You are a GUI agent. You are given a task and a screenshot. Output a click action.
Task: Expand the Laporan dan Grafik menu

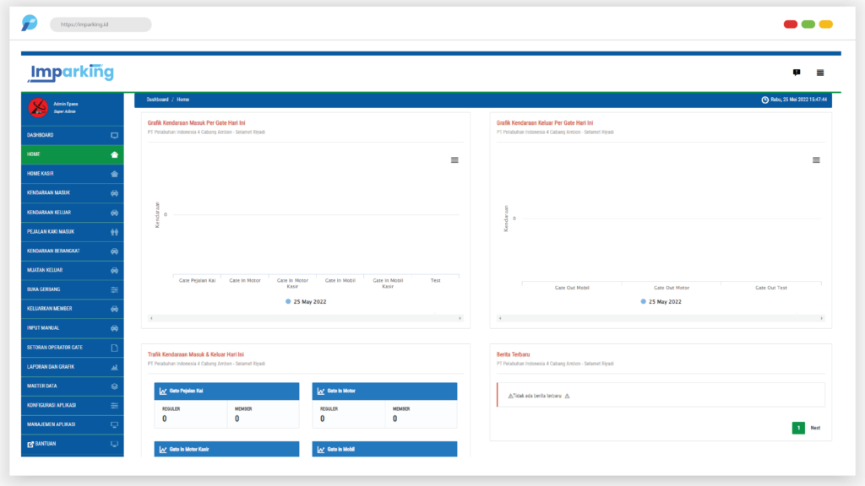coord(72,367)
